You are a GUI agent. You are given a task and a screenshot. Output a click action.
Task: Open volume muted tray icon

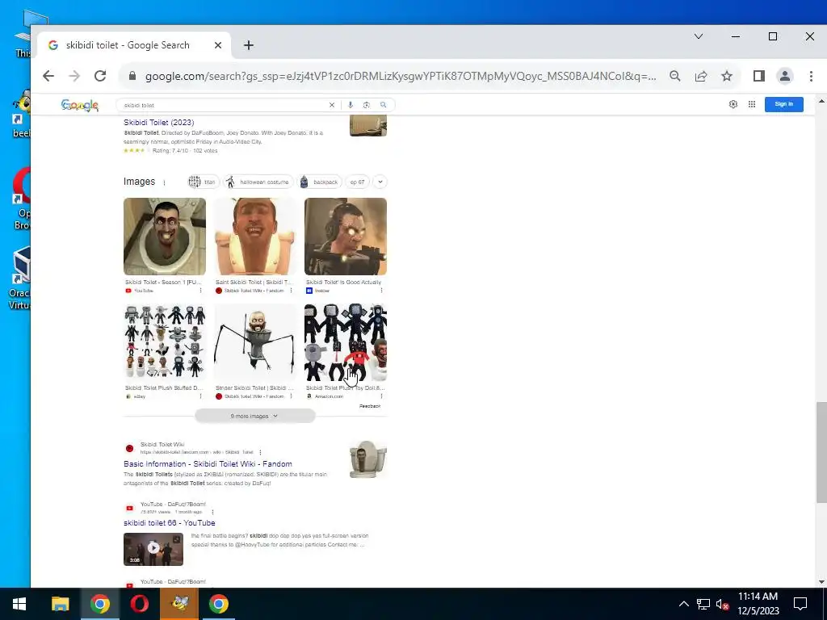click(722, 604)
